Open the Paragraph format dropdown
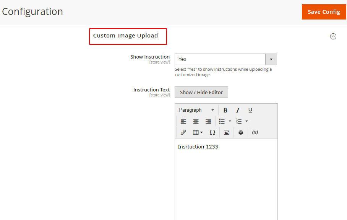Screen dimensions: 347x220 coord(196,110)
